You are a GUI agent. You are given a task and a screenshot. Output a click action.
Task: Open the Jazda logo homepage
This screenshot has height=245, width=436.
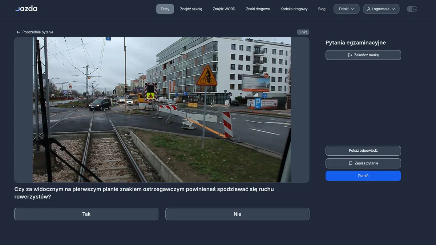tap(26, 9)
